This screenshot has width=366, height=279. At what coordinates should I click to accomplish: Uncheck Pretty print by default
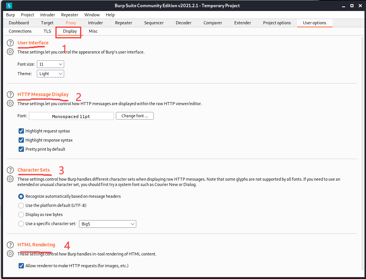tap(21, 149)
